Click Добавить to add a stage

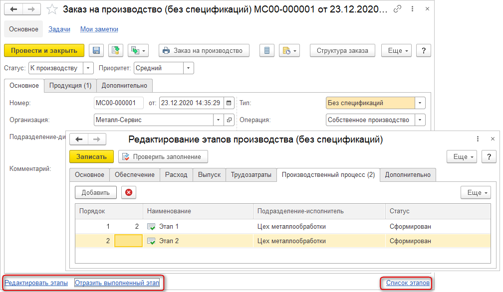point(96,192)
